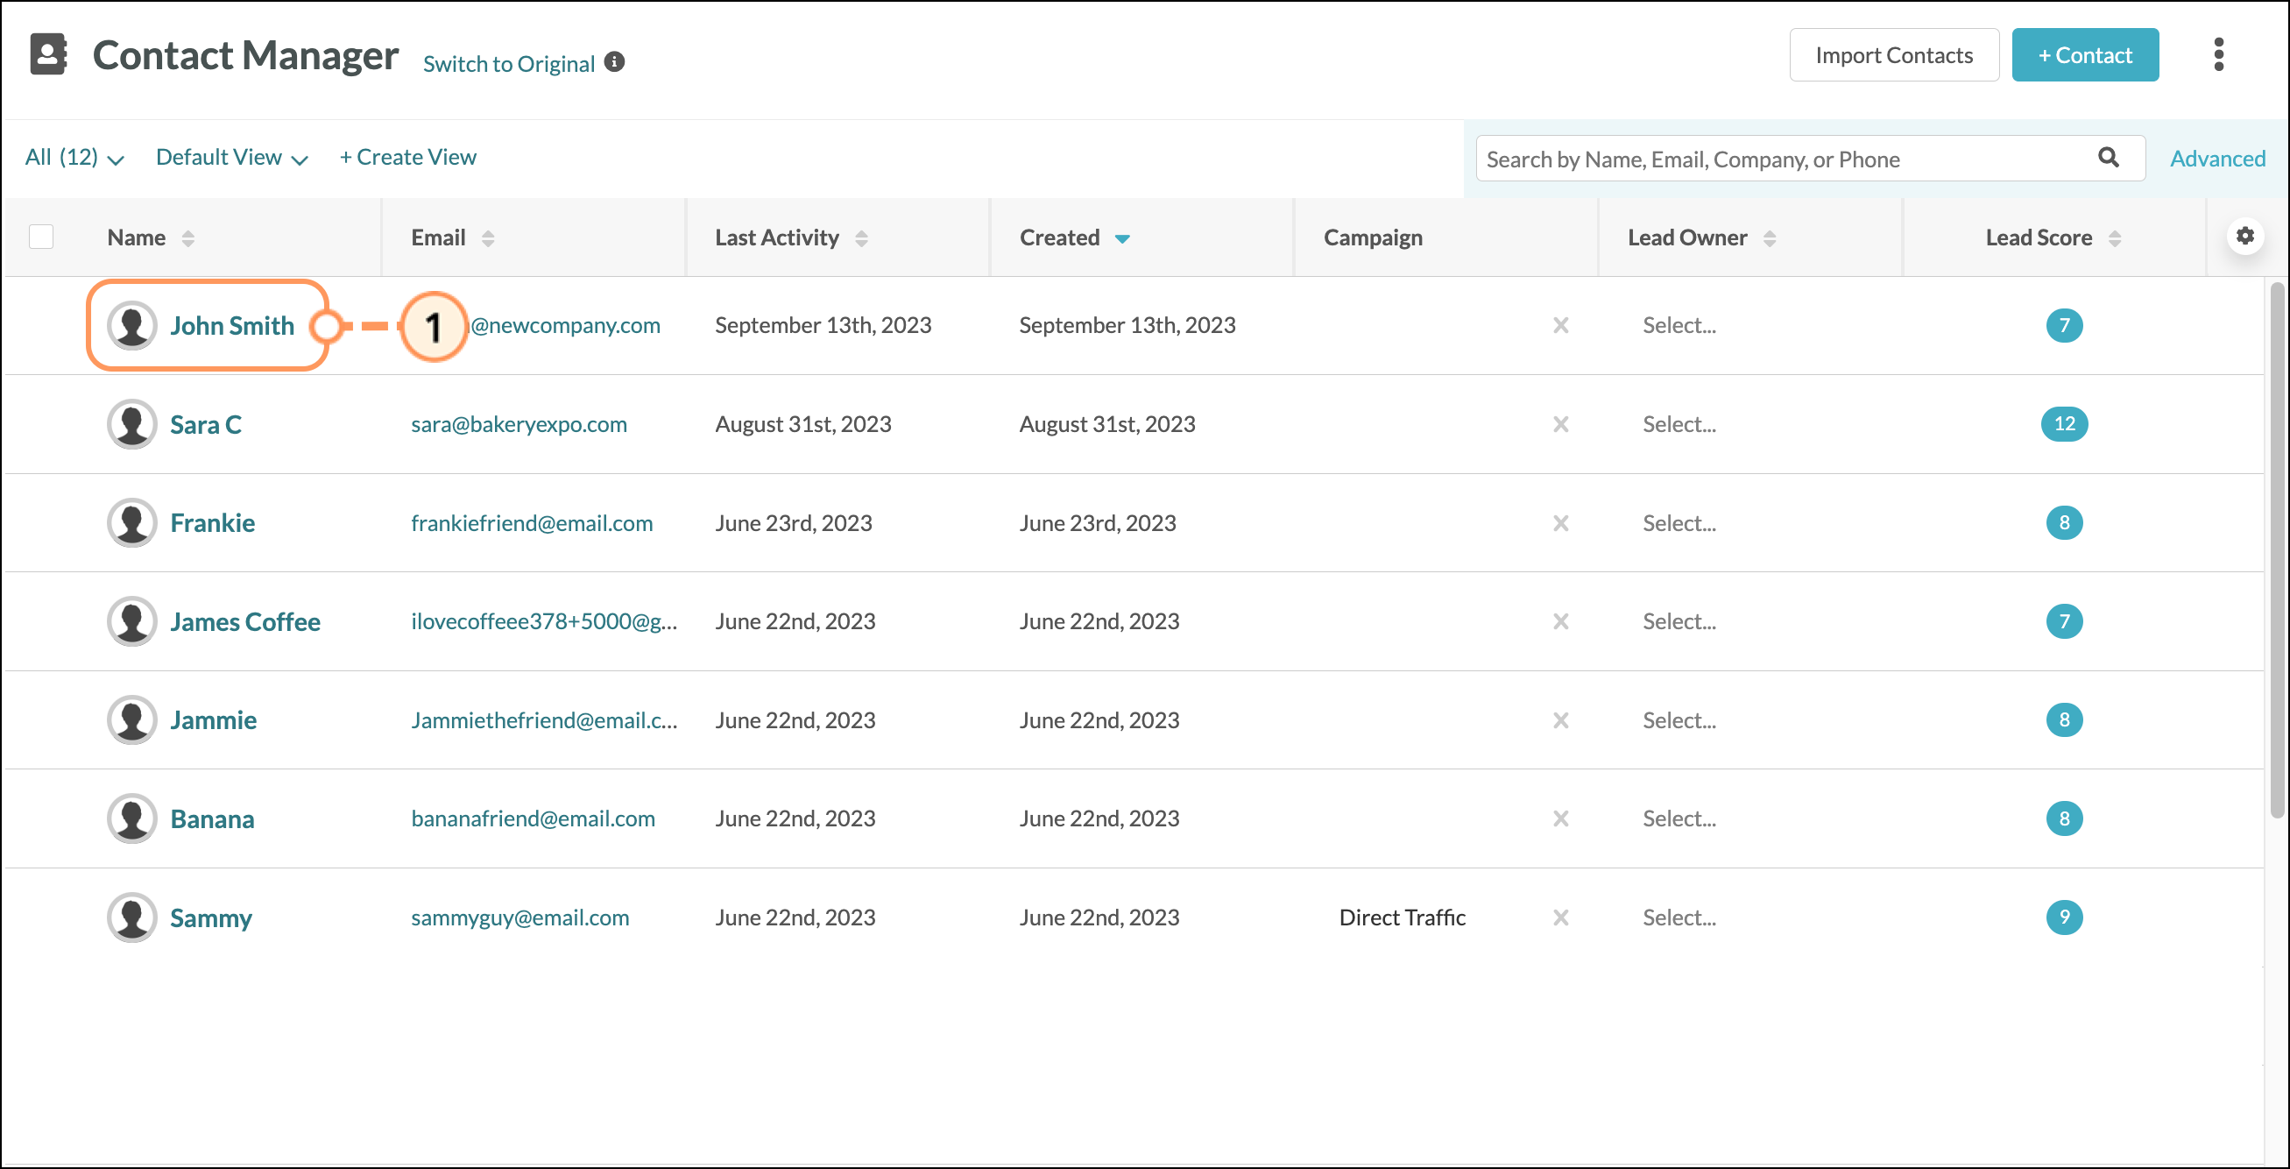Image resolution: width=2290 pixels, height=1169 pixels.
Task: Add a new contact with + Contact
Action: click(2085, 55)
